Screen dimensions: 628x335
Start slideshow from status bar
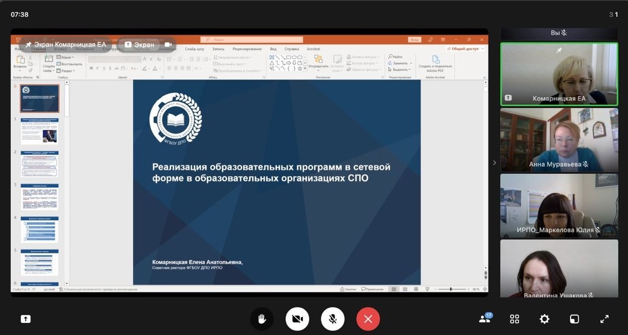point(427,289)
